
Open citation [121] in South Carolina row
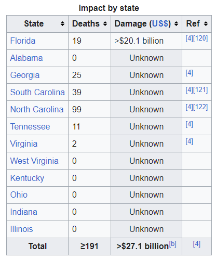click(x=200, y=90)
